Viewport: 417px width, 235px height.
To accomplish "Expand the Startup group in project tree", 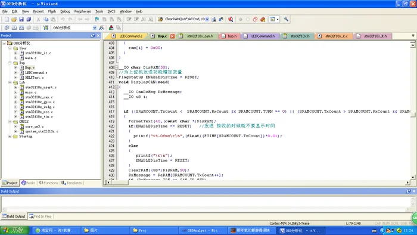I will click(x=10, y=136).
